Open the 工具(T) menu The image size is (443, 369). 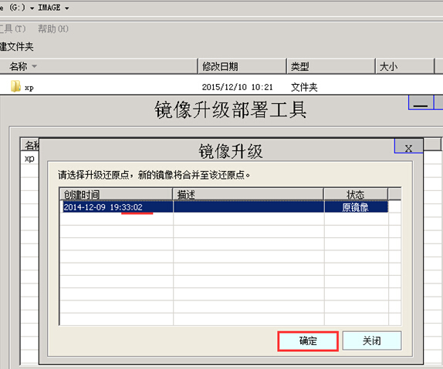12,29
